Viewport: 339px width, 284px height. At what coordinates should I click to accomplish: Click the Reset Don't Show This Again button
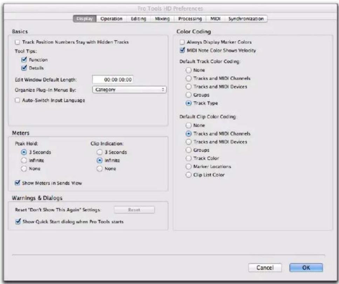tap(134, 210)
